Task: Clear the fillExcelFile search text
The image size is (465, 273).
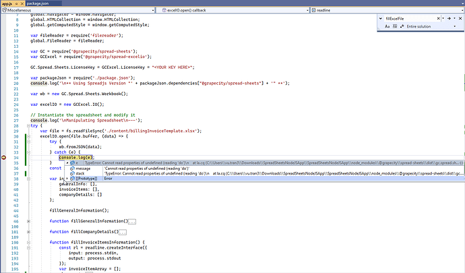Action: 438,18
